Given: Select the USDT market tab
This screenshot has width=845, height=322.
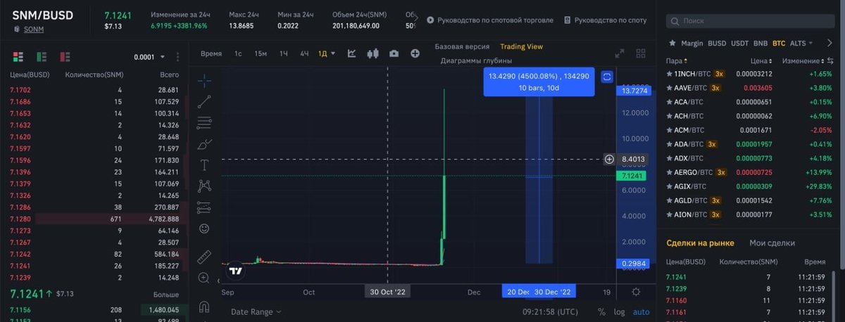Looking at the screenshot, I should tap(739, 44).
